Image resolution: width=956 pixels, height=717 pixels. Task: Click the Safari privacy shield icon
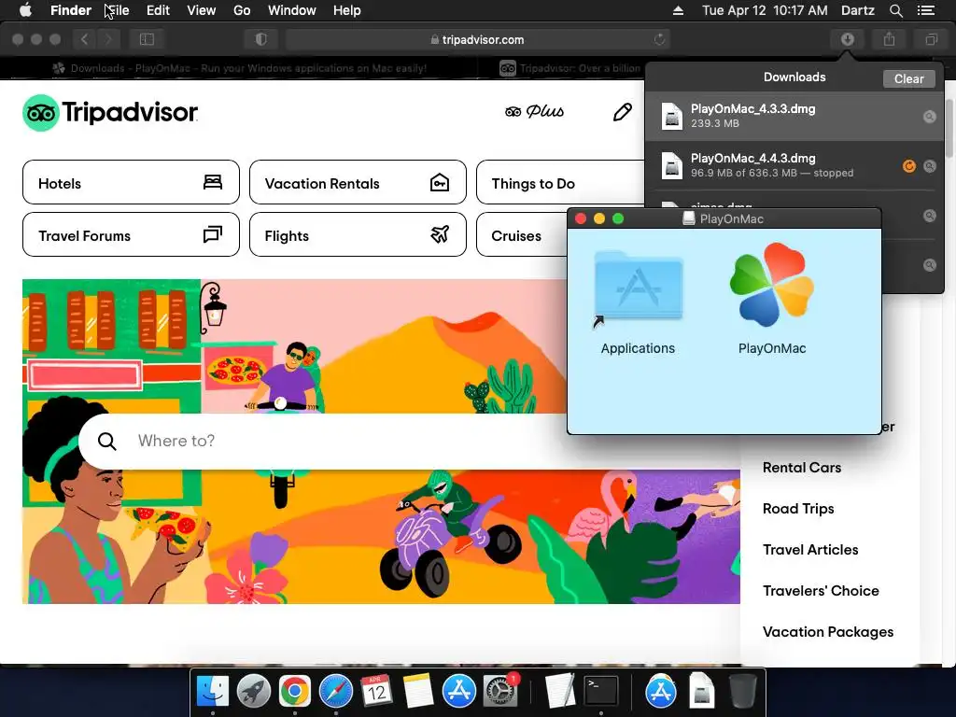tap(261, 39)
